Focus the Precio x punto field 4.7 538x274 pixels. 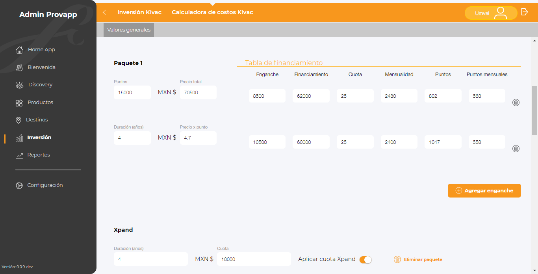click(x=198, y=138)
